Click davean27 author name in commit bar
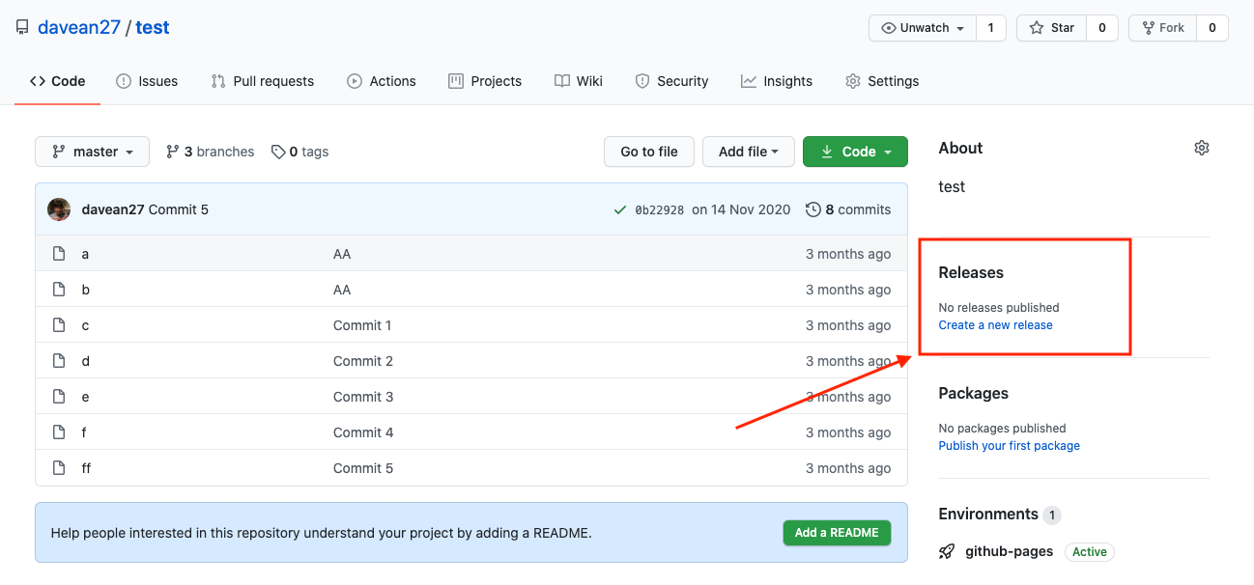This screenshot has height=585, width=1254. click(111, 209)
